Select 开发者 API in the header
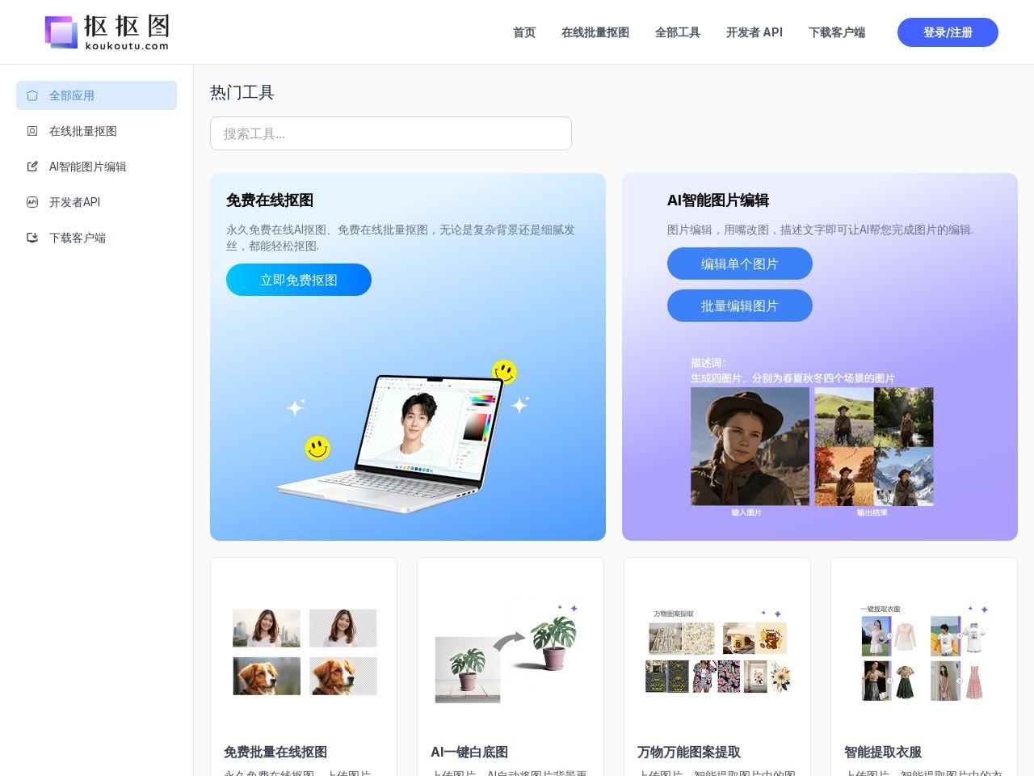 [754, 32]
